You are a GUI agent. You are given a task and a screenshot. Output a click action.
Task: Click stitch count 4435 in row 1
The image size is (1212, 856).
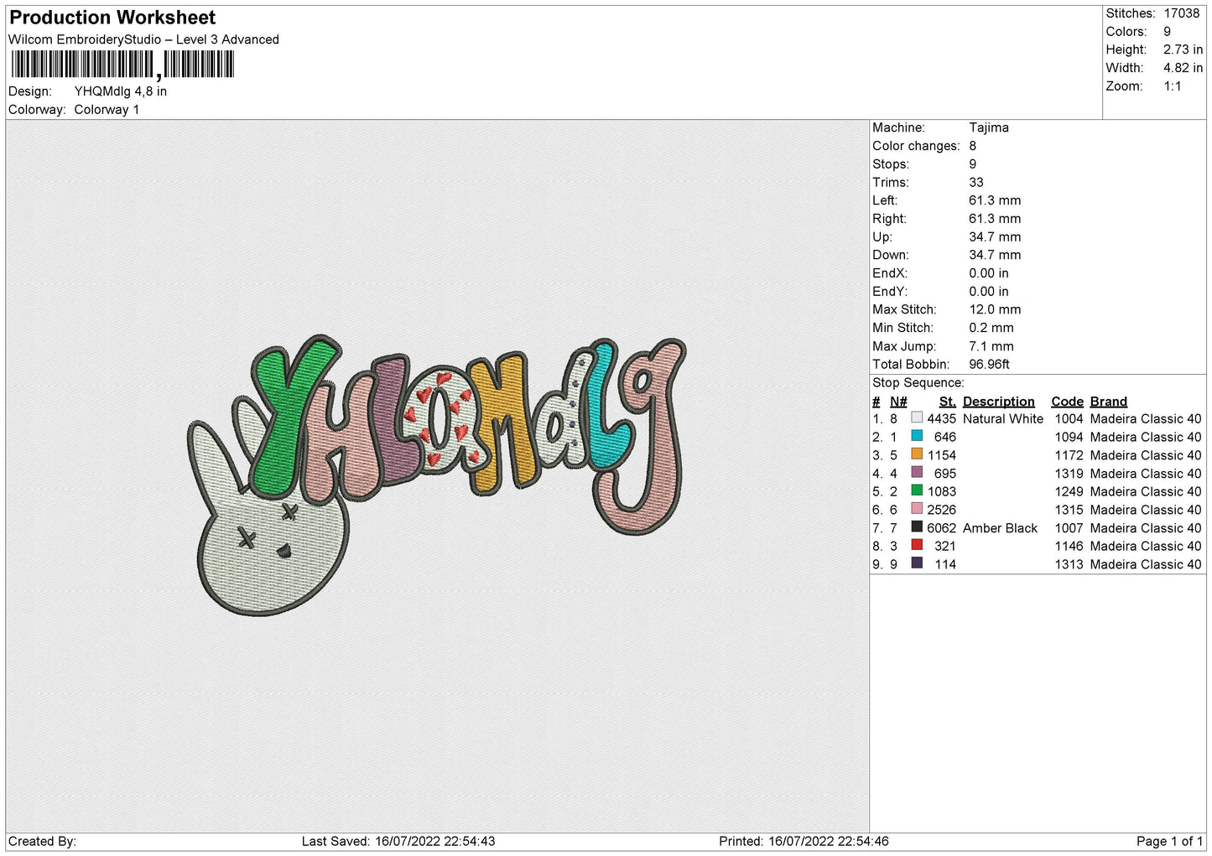941,419
